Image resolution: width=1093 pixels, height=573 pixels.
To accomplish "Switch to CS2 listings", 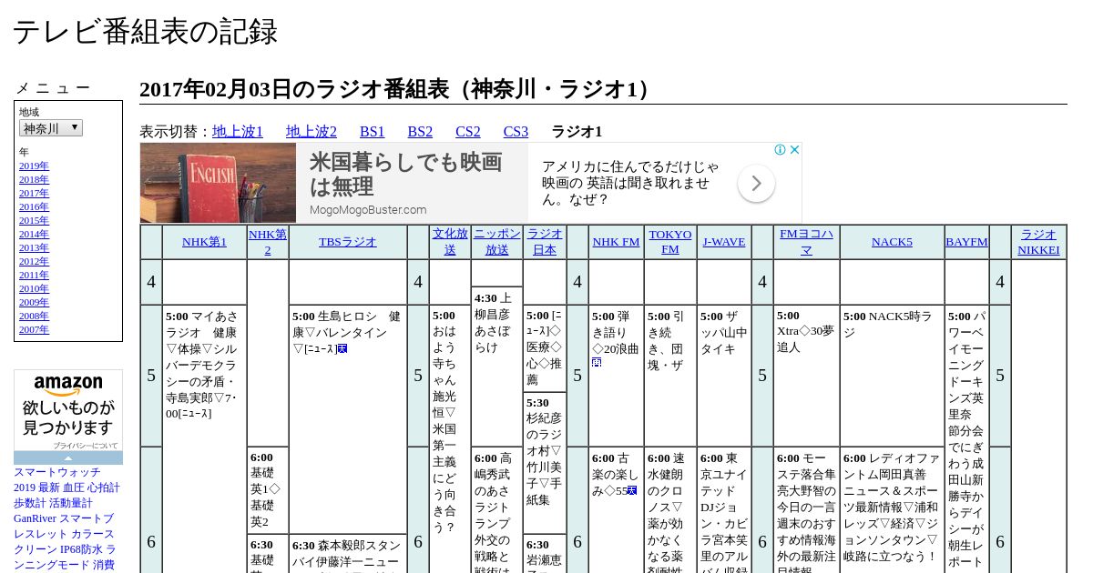I will (468, 131).
